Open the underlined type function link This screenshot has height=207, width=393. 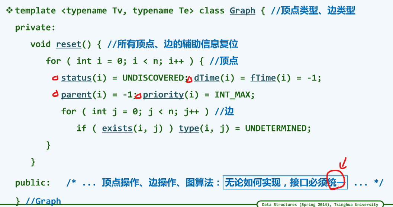coord(189,128)
